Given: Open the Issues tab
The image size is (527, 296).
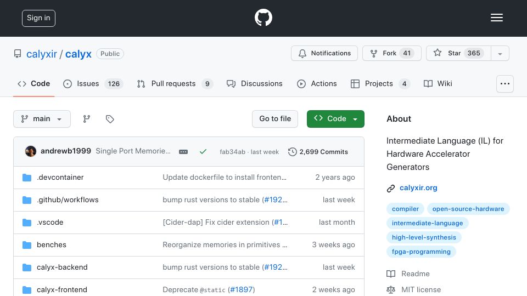Looking at the screenshot, I should [x=93, y=83].
